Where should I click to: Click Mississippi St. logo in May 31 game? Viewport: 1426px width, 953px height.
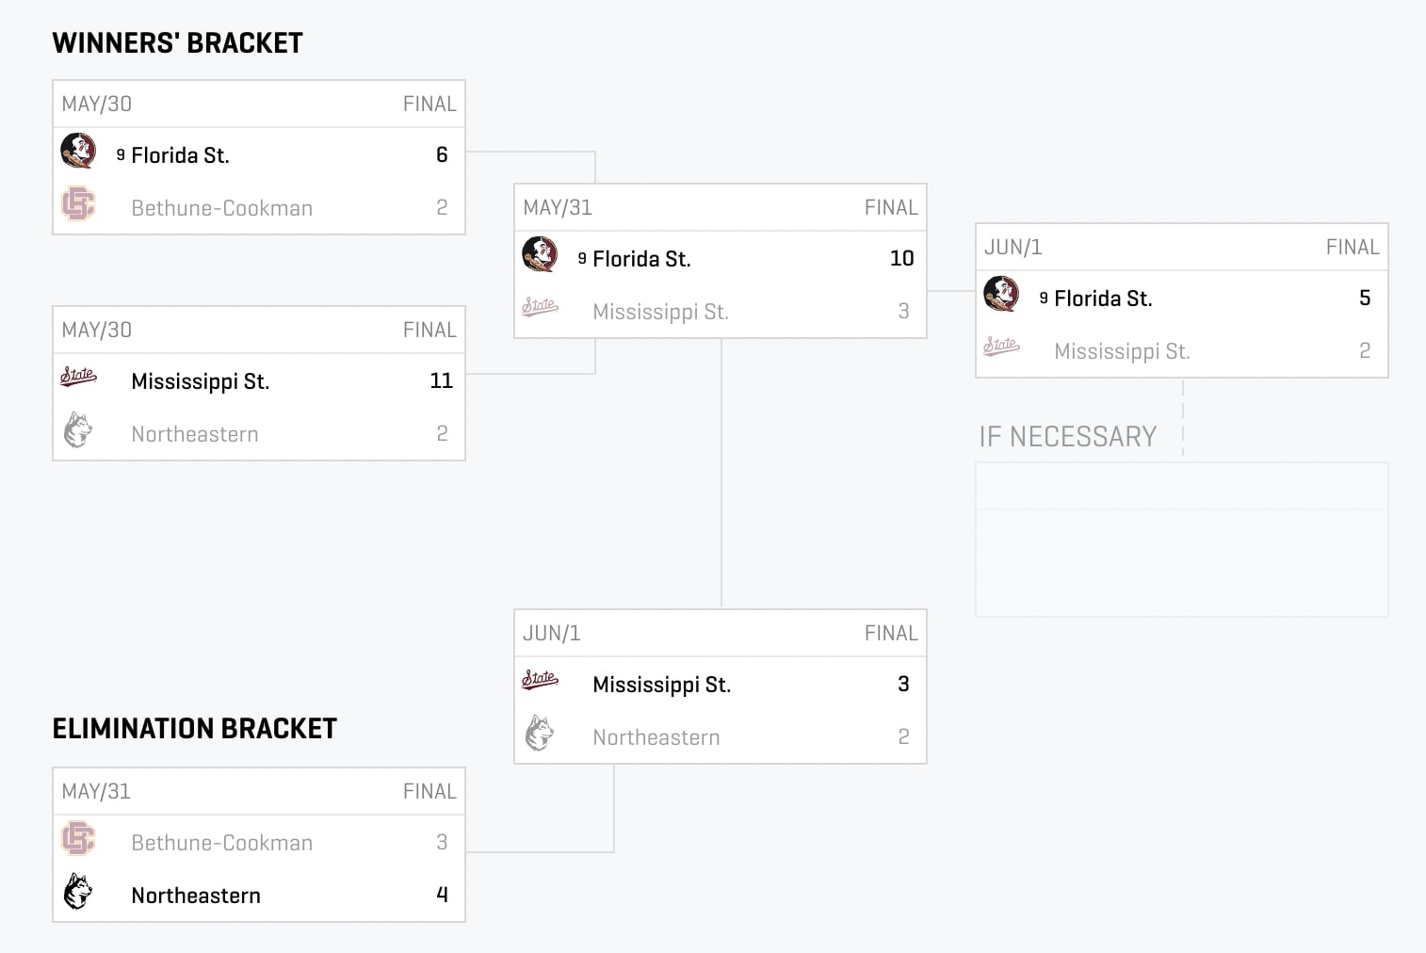540,307
